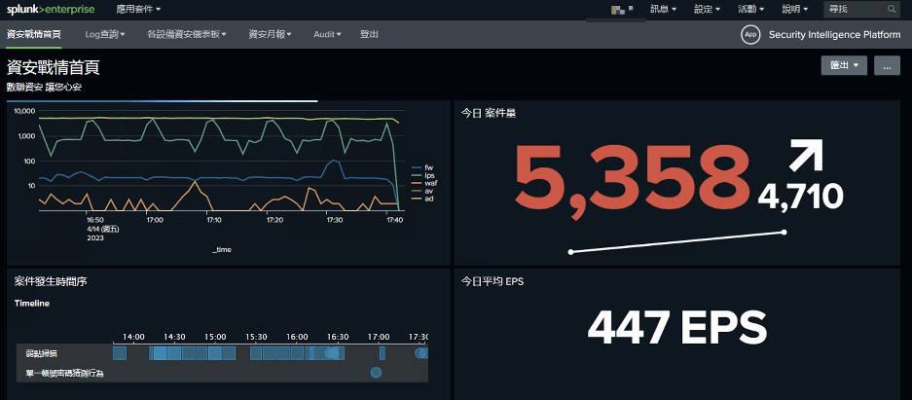Expand the 各設備資安儀表板 menu

(x=187, y=35)
